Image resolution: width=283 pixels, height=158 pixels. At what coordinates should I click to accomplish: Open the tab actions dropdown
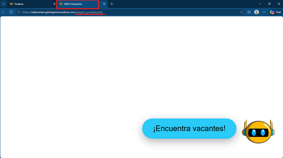tap(3, 4)
